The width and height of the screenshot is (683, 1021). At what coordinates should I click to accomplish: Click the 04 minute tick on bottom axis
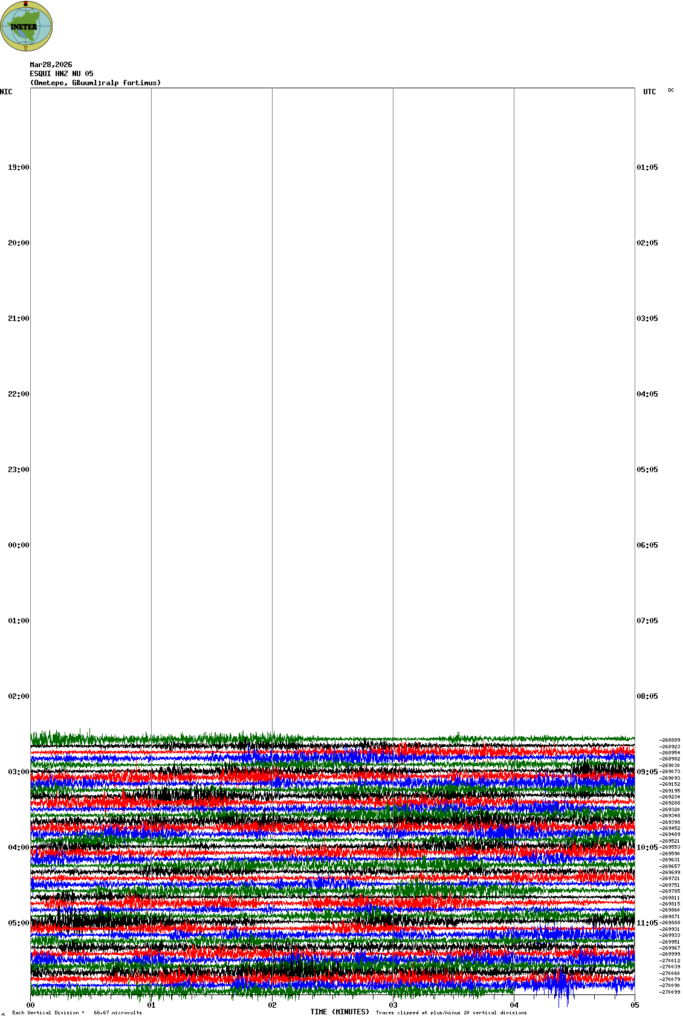coord(514,1005)
